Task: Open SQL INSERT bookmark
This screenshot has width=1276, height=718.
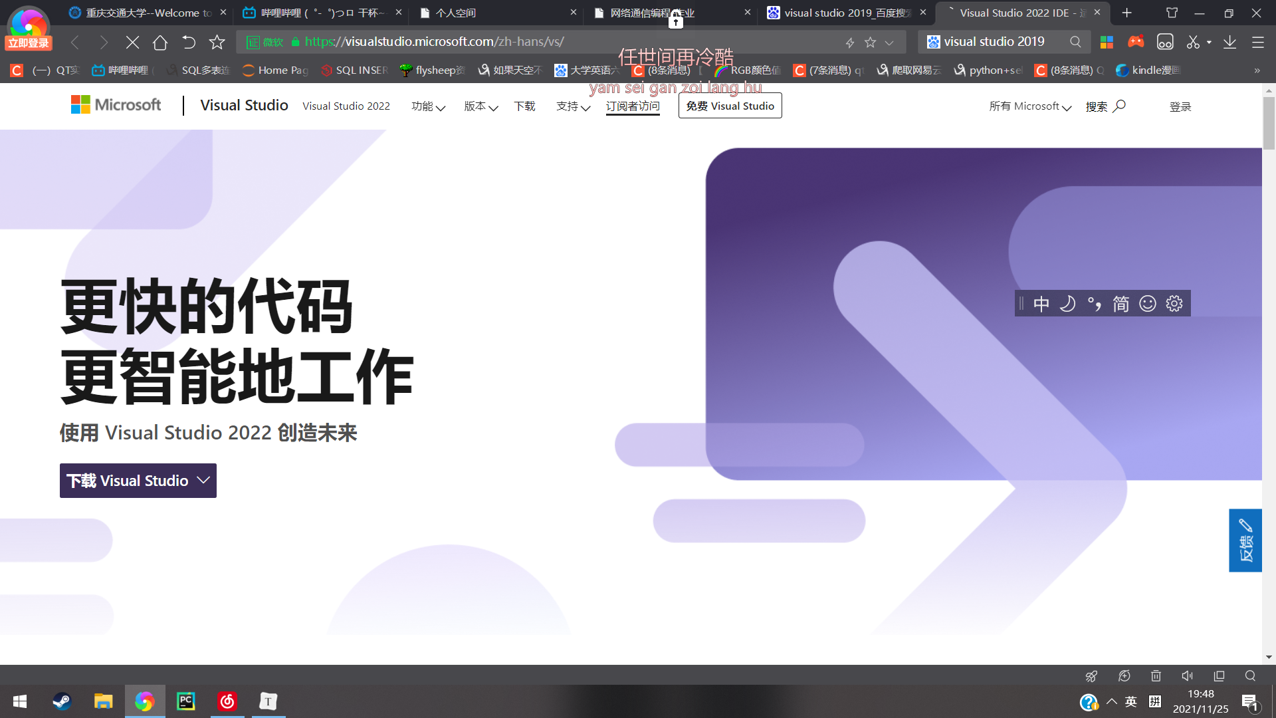Action: click(x=354, y=70)
